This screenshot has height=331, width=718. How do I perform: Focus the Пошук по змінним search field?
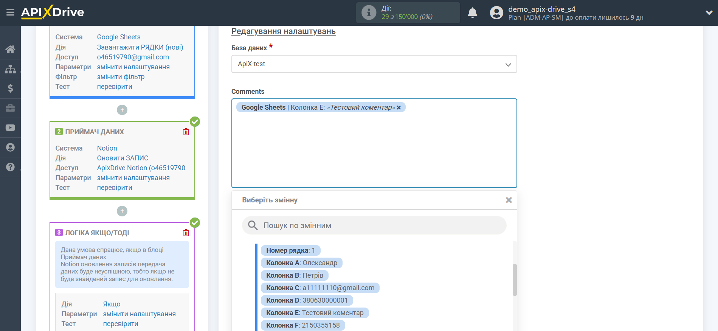[374, 225]
